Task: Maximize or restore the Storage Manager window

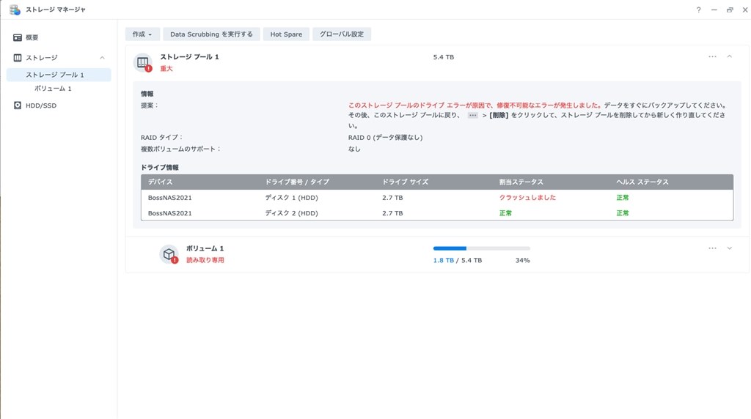Action: tap(730, 10)
